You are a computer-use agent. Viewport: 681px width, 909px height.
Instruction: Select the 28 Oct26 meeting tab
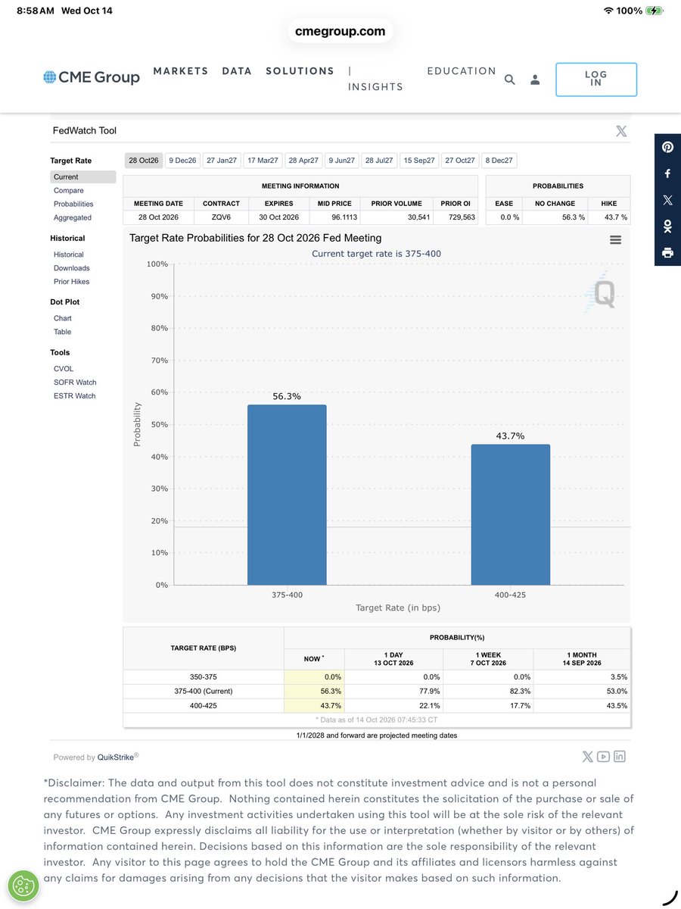tap(144, 161)
